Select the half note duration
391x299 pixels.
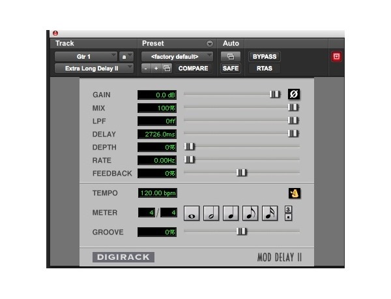click(x=211, y=213)
